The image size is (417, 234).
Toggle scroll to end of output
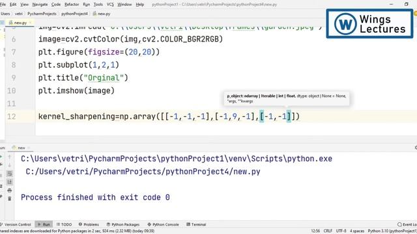coord(10,182)
